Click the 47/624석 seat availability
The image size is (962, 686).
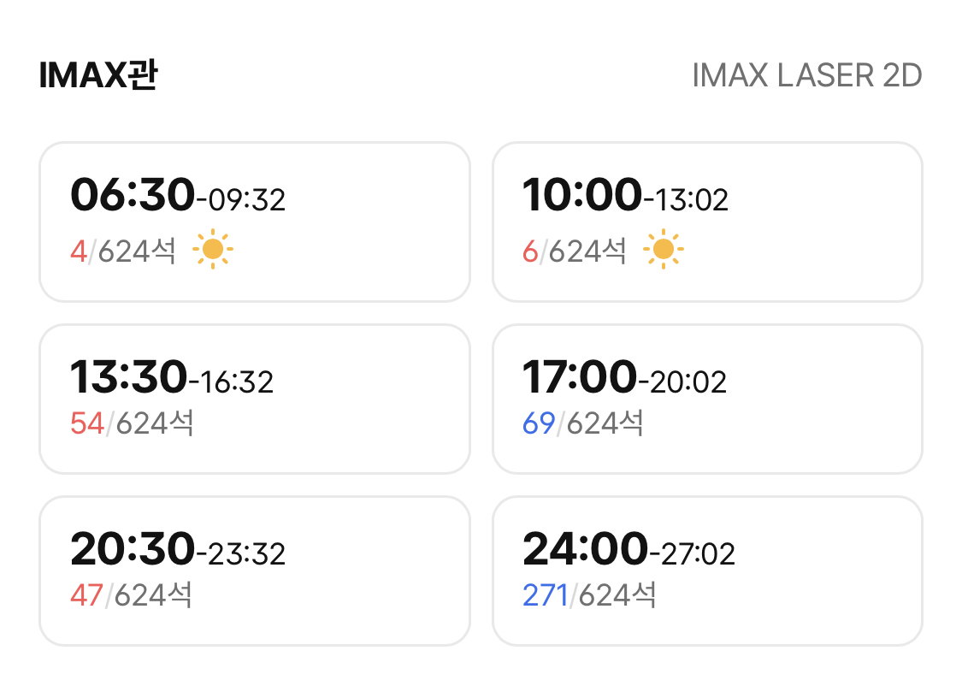[132, 594]
